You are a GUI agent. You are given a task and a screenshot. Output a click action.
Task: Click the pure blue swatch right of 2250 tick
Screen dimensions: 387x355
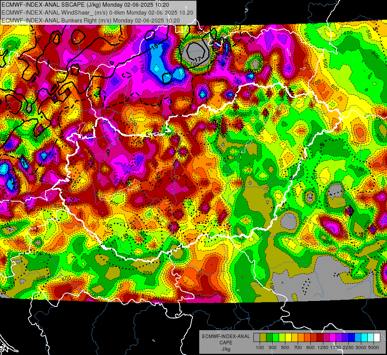tap(352, 338)
